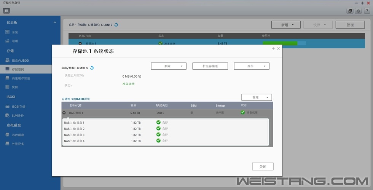Select the NAS主机: 磁盘 2 row
Screen dimensions: 373x190
tap(166, 129)
